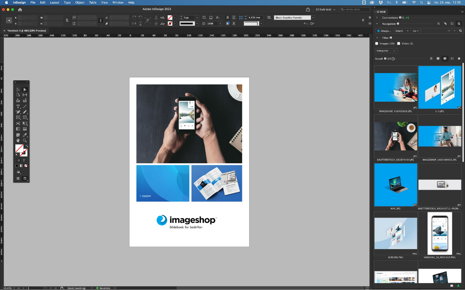Select the MAC.JPG laptop thumbnail

coord(396,185)
